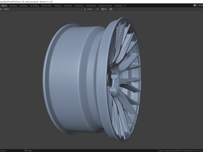Open the first Sculpting workspace tab

(x=23, y=6)
